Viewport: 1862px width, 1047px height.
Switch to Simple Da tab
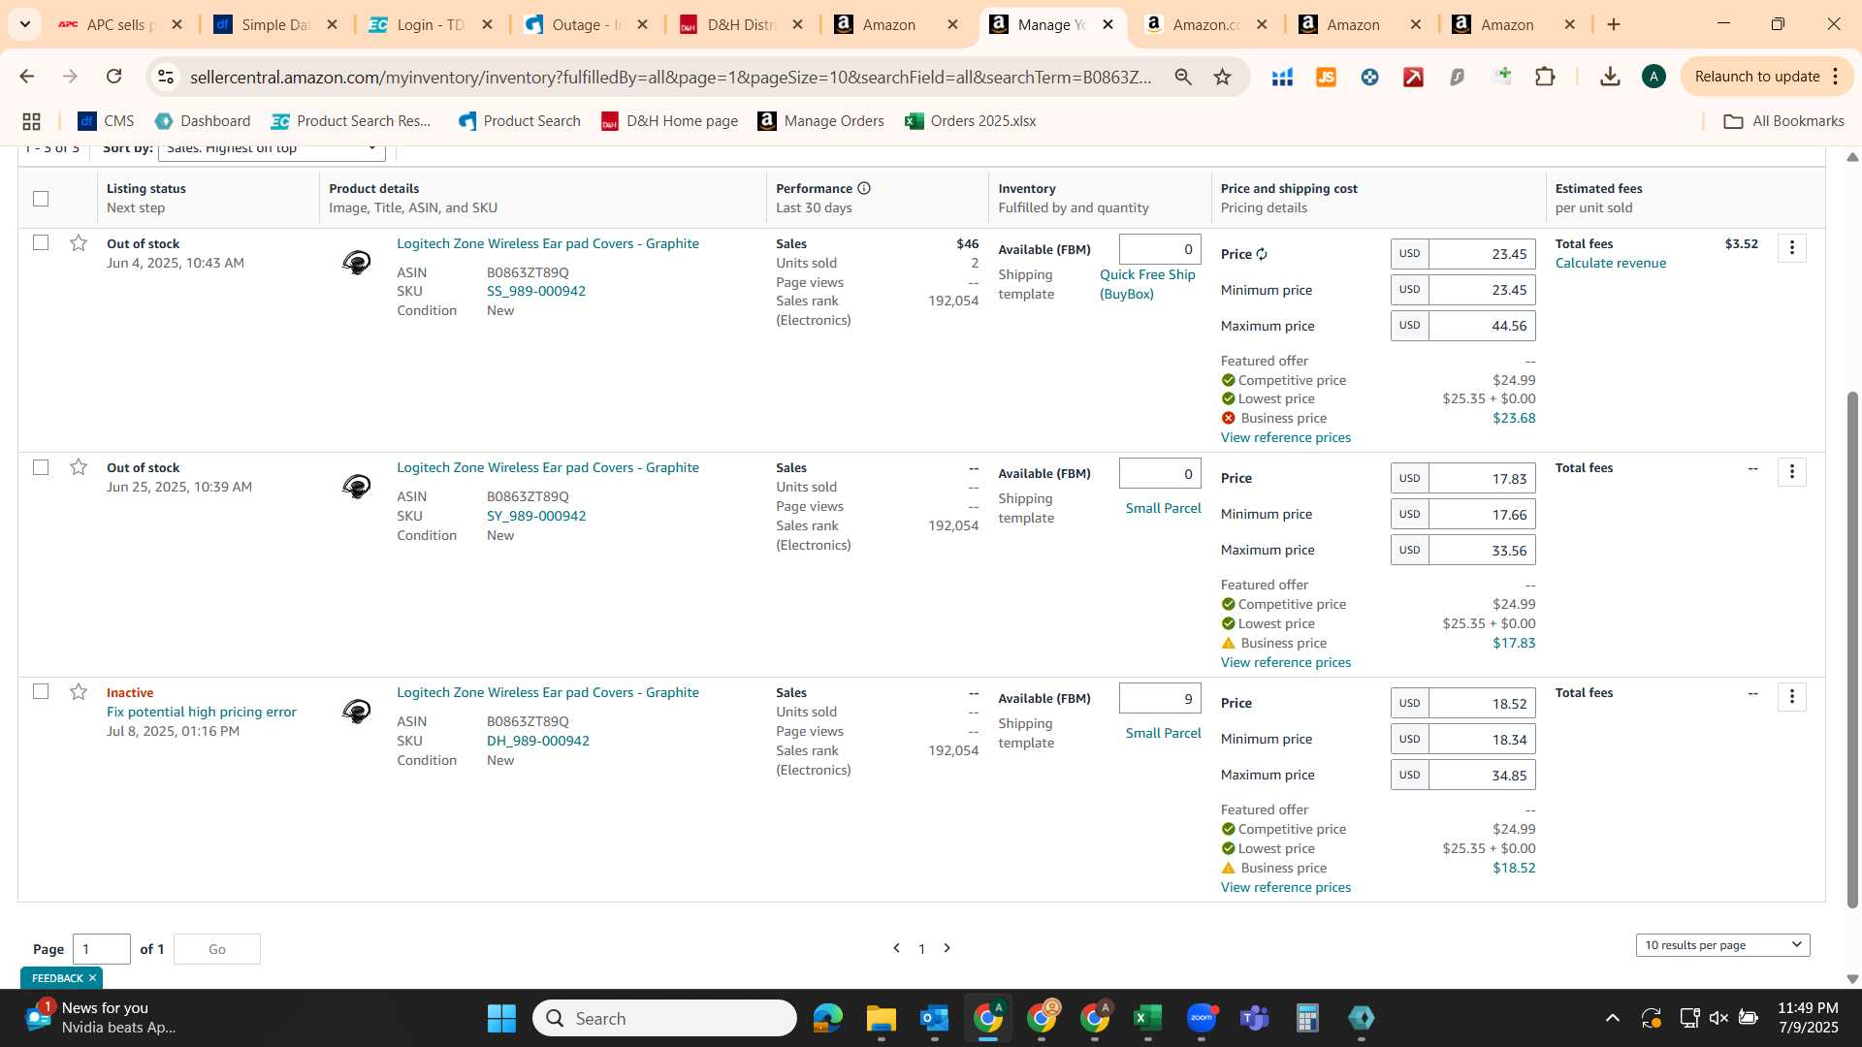[x=274, y=24]
